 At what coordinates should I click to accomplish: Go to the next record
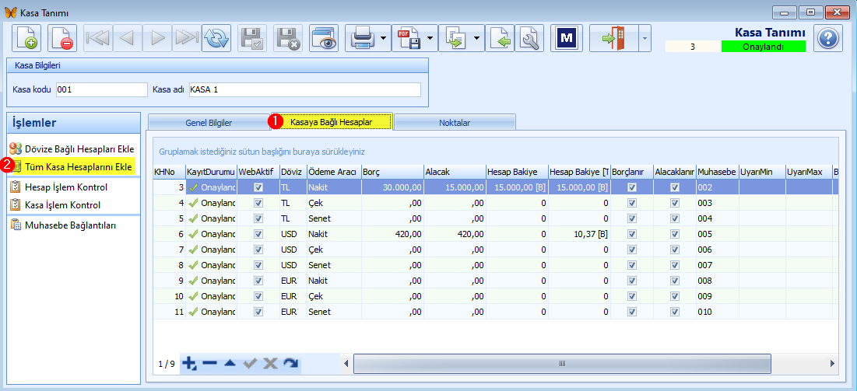click(157, 37)
